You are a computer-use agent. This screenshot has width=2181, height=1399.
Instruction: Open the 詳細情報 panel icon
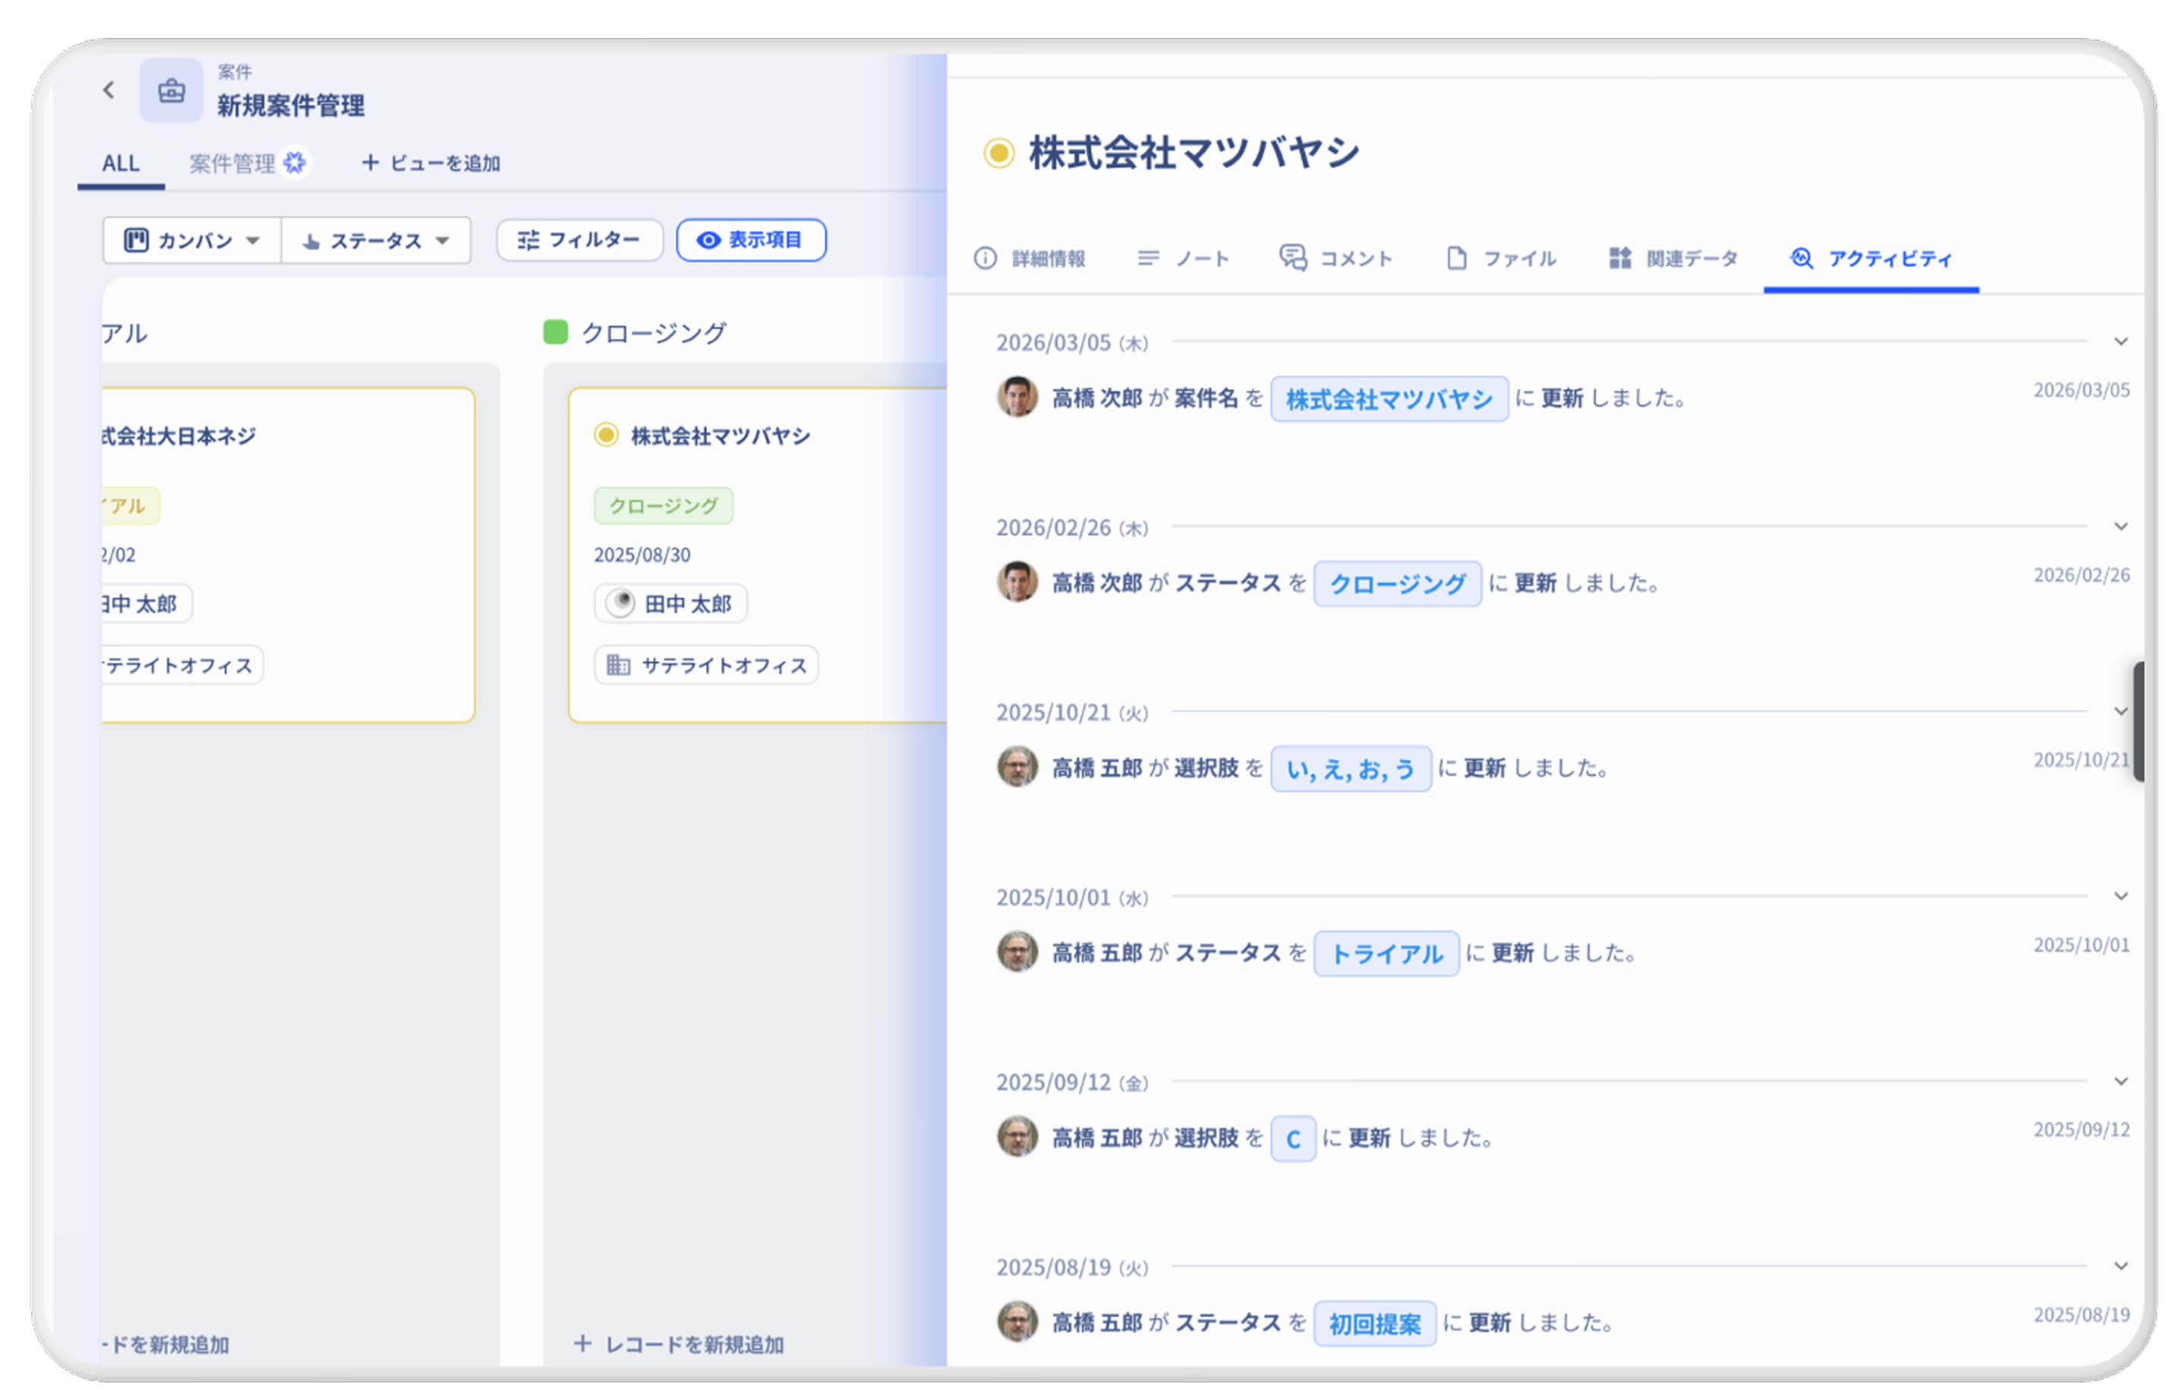(984, 258)
